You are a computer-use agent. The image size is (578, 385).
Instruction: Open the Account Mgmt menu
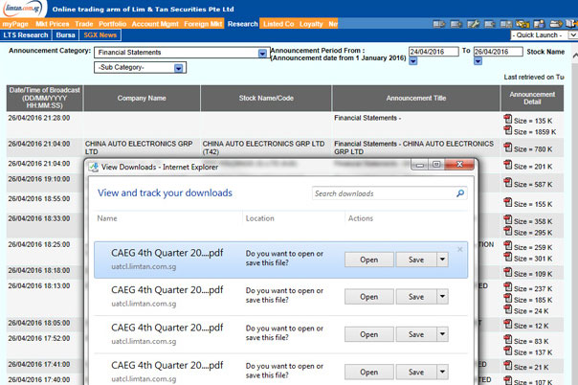click(155, 24)
